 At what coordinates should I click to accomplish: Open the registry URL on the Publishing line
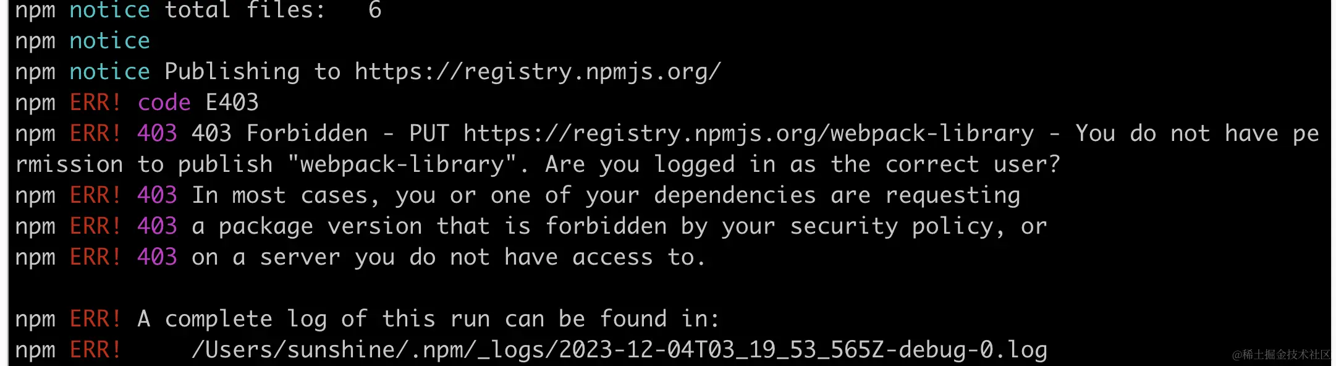537,72
